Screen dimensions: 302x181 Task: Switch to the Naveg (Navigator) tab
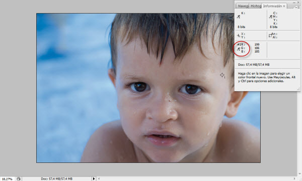243,6
